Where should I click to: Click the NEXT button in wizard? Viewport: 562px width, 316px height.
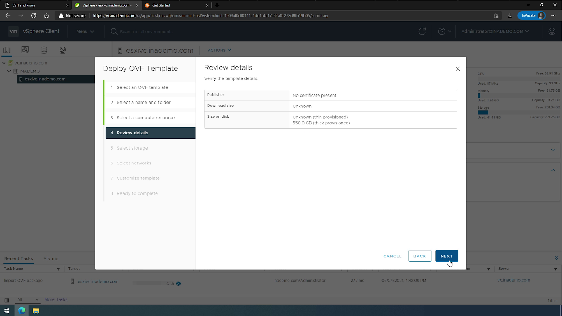pos(446,256)
